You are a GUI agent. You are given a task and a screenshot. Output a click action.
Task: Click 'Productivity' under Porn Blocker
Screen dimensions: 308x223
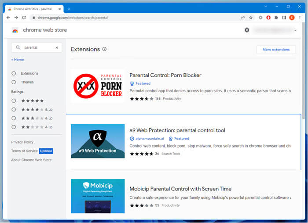click(172, 99)
